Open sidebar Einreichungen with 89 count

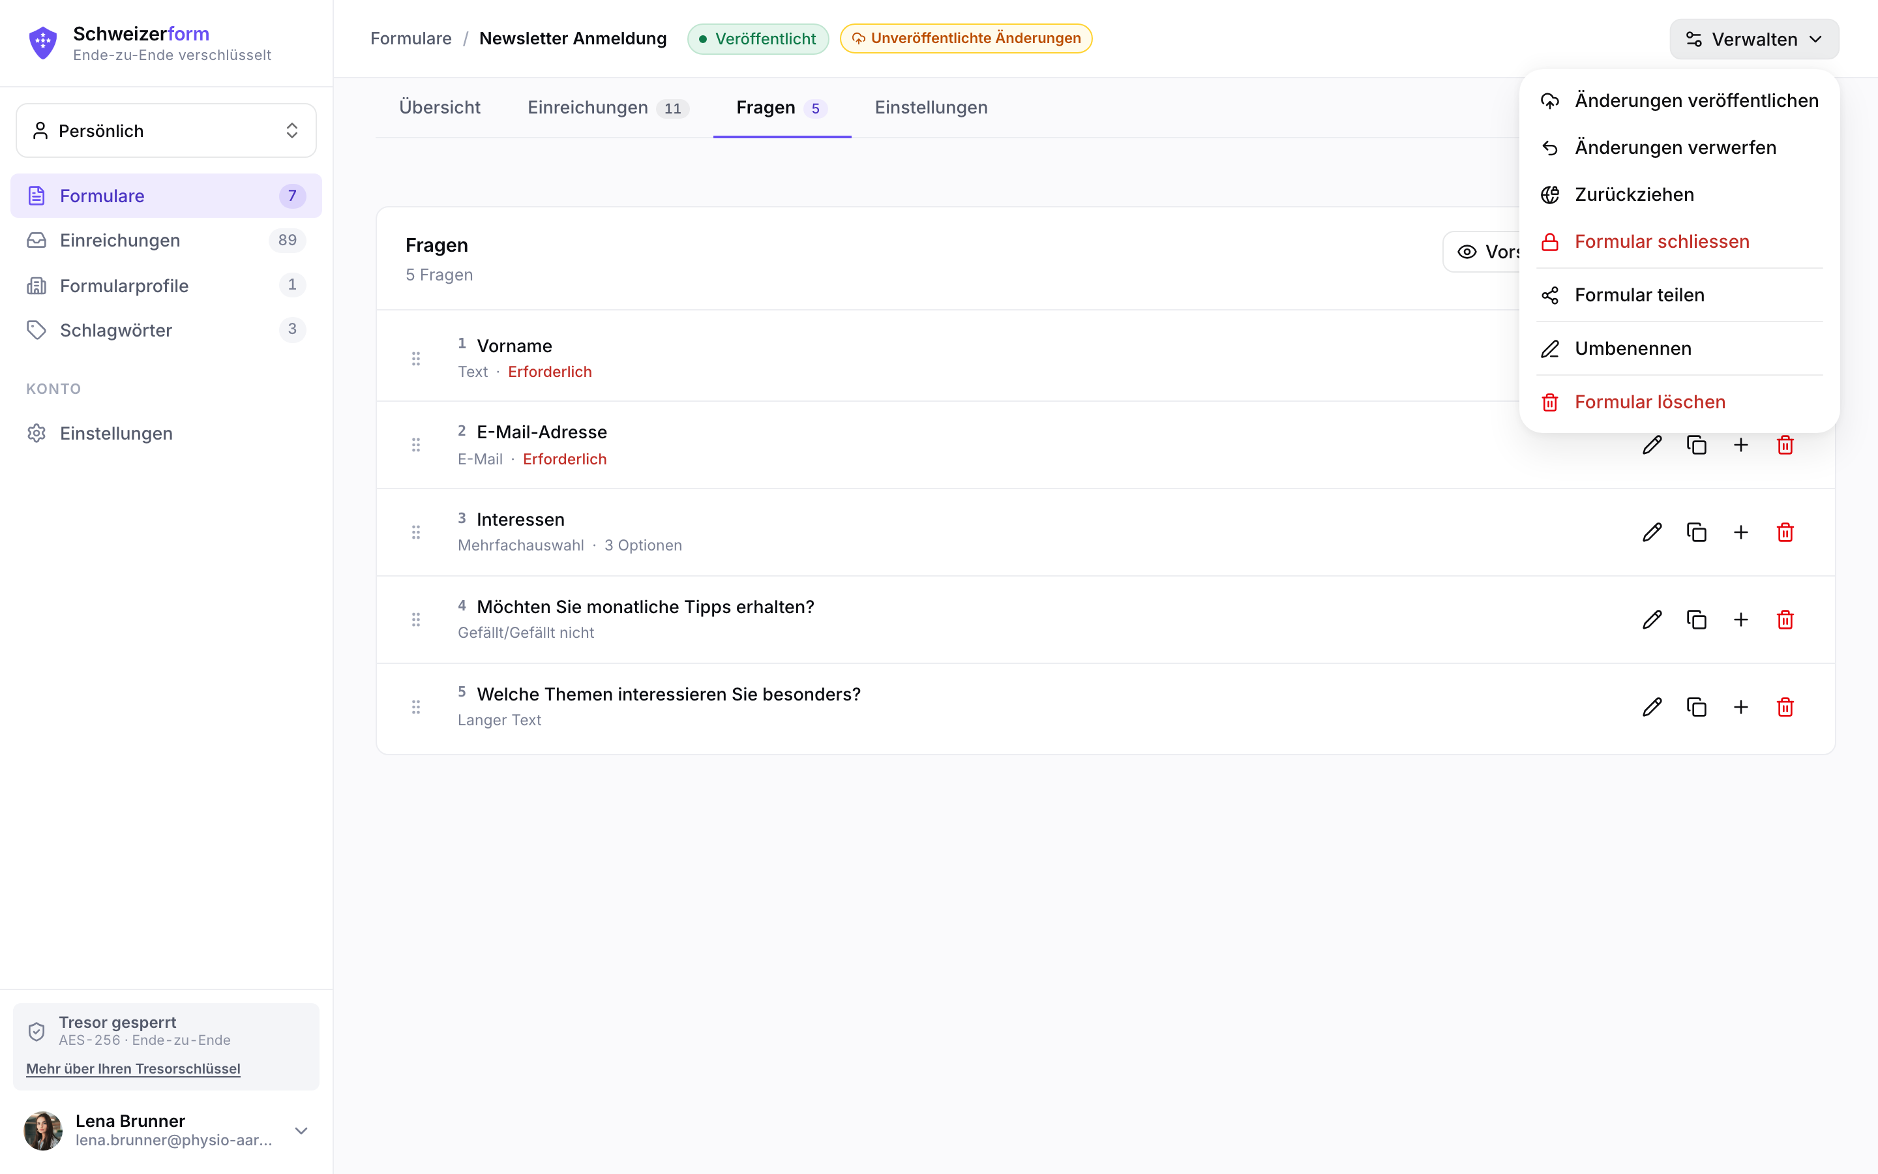click(x=166, y=240)
